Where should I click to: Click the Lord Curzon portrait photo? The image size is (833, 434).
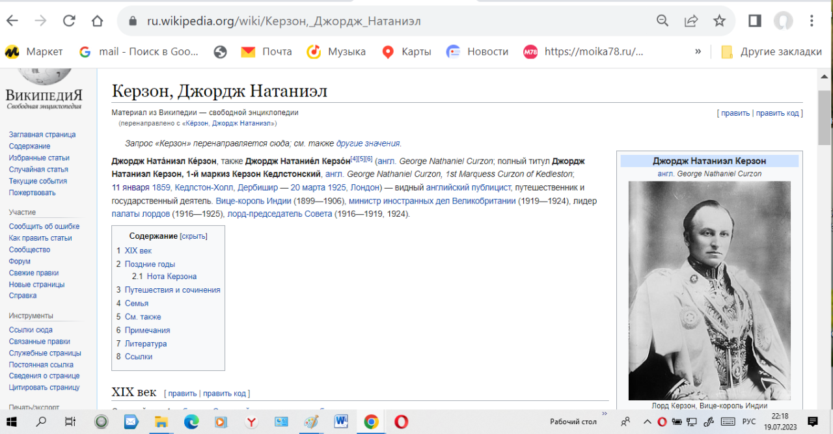(x=709, y=290)
